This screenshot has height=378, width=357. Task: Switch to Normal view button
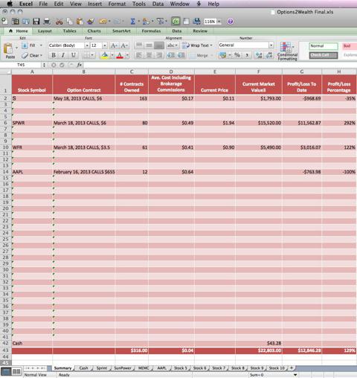pyautogui.click(x=7, y=371)
